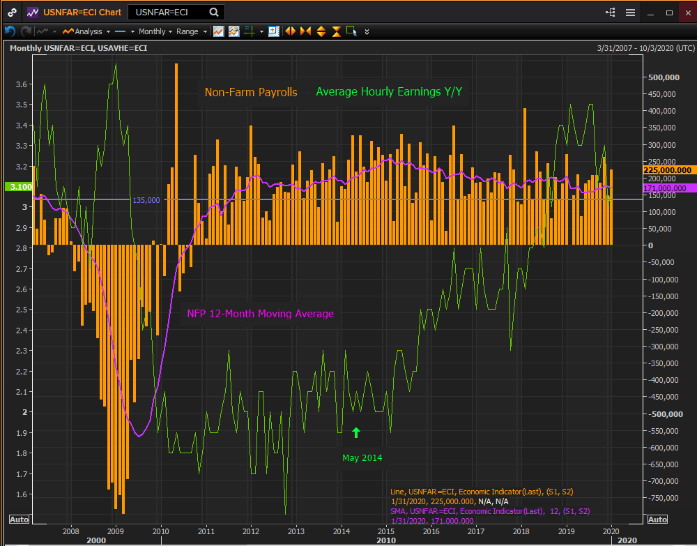Viewport: 697px width, 546px height.
Task: Click the horizontal expand arrows icon
Action: pos(290,31)
